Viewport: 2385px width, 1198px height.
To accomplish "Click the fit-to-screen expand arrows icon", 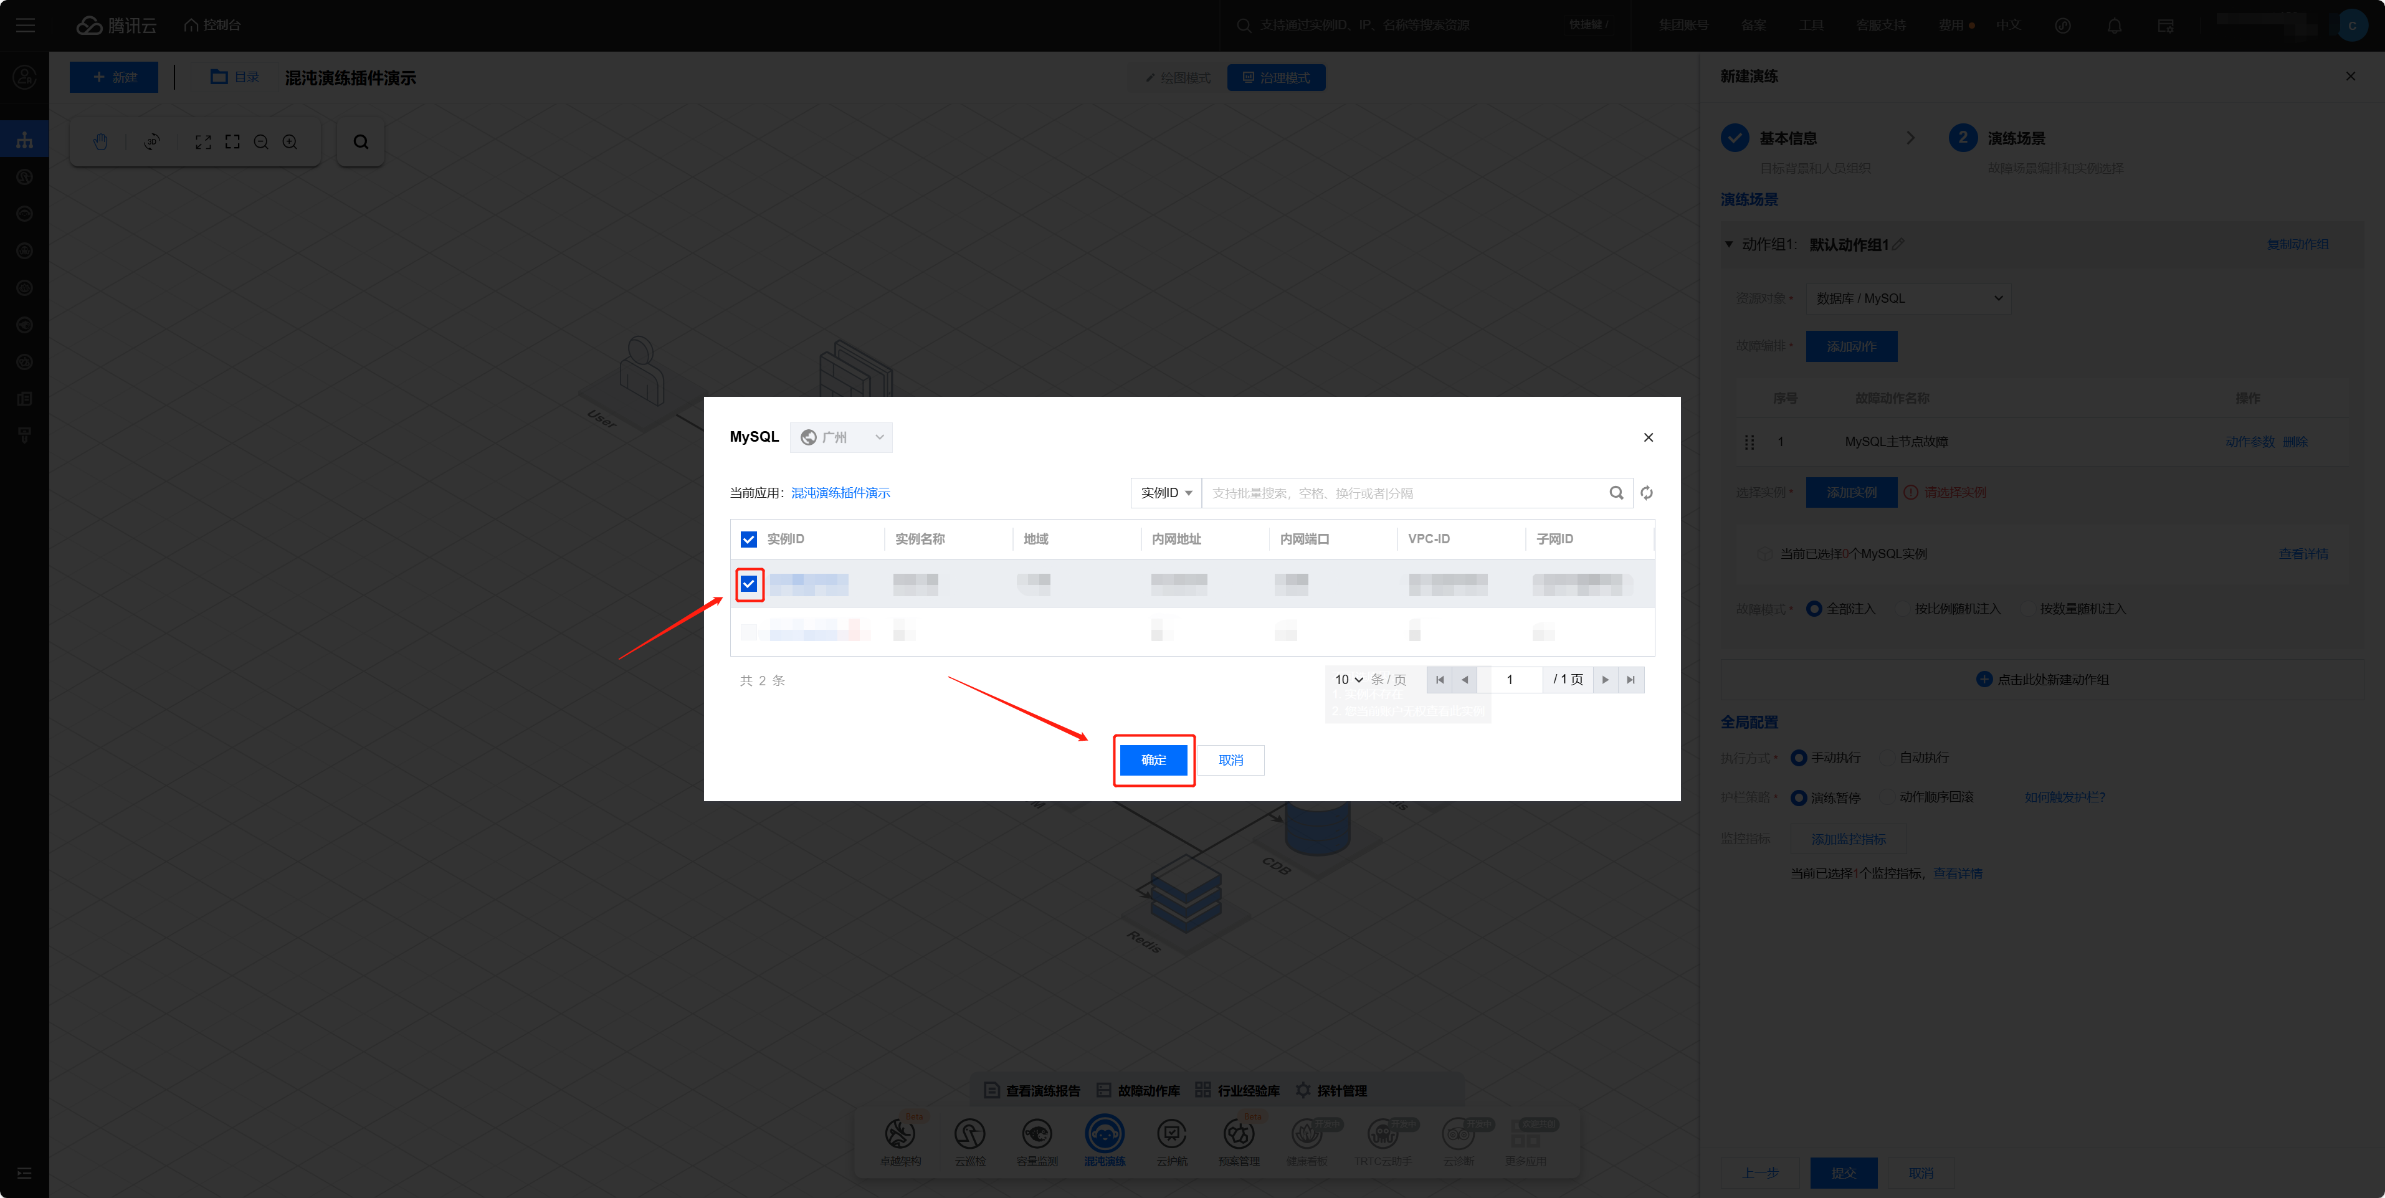I will (x=204, y=141).
